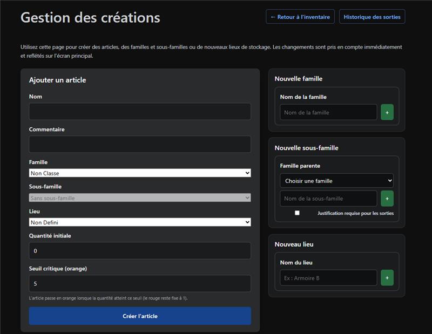Viewport: 432px width, 334px height.
Task: Expand the 'Choisir une famille' parent dropdown
Action: pyautogui.click(x=336, y=181)
